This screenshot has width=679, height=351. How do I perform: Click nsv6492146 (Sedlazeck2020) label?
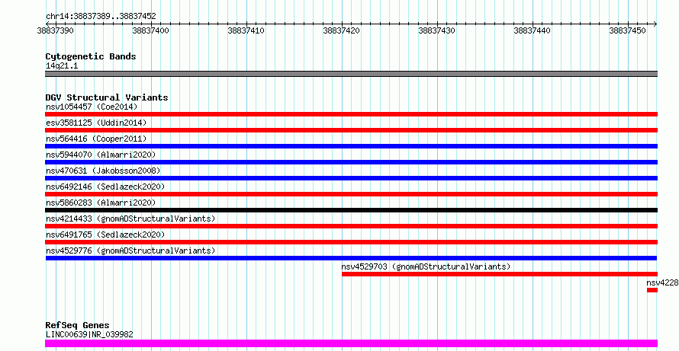pyautogui.click(x=105, y=187)
